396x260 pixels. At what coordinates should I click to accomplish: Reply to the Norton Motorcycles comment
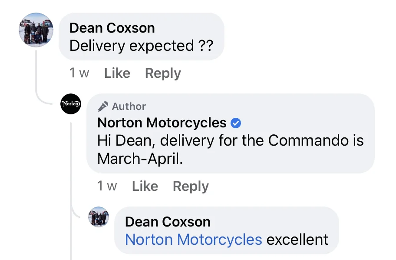coord(191,186)
